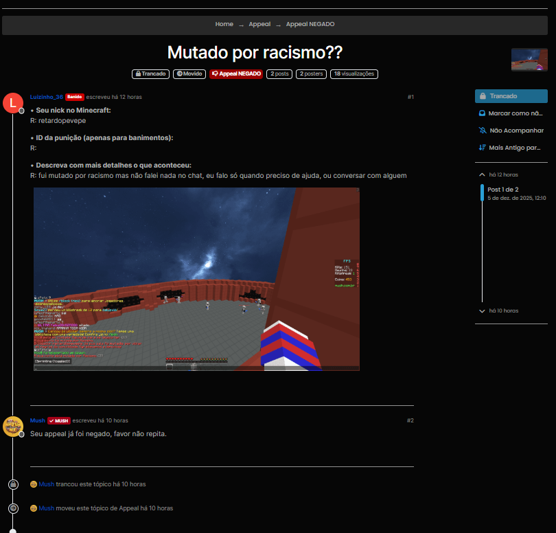This screenshot has width=556, height=533.
Task: Click the status dot on Mush avatar
Action: (21, 435)
